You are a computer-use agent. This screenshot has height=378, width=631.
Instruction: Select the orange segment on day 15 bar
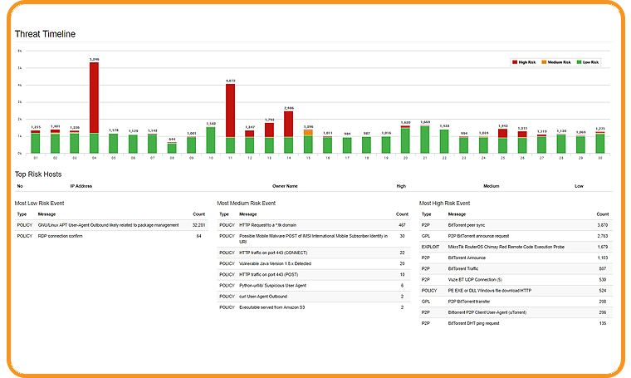308,132
